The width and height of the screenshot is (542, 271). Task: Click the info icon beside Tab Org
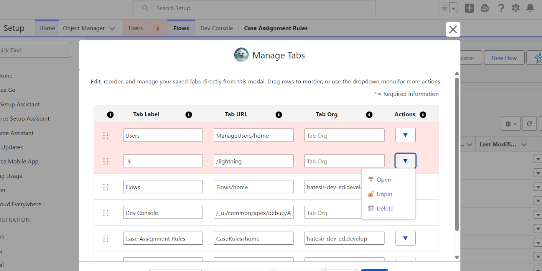[x=369, y=115]
